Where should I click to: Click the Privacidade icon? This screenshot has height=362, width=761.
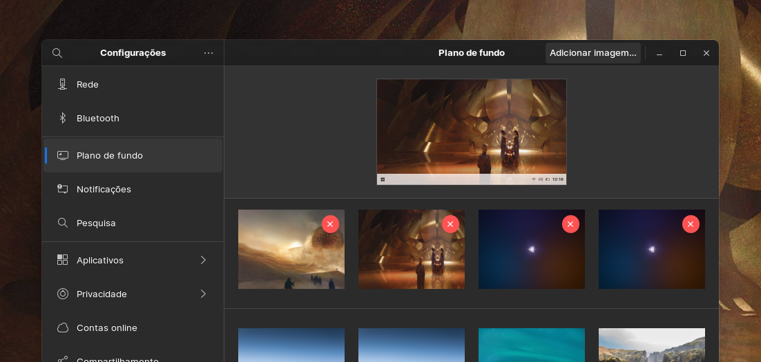(x=63, y=294)
